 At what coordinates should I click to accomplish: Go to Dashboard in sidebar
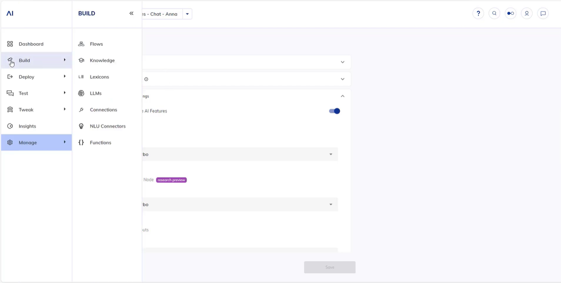pos(36,44)
